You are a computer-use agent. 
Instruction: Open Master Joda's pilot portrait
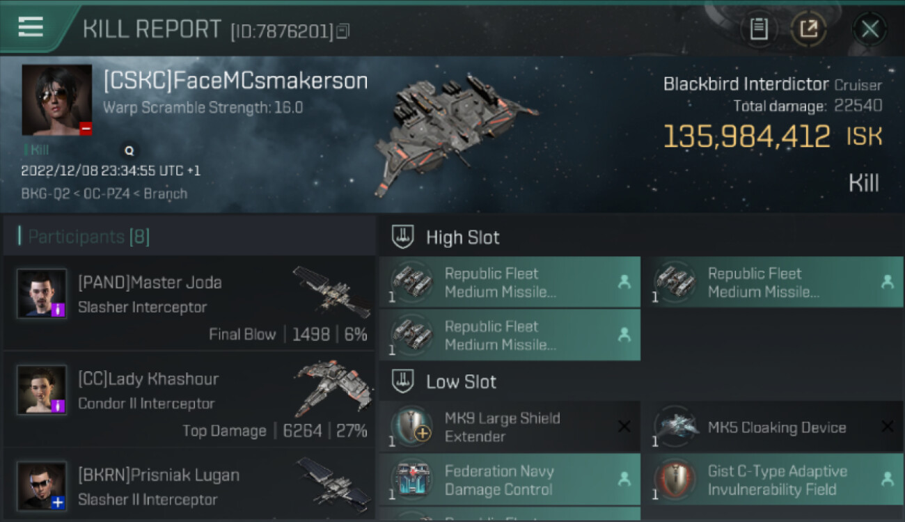coord(42,294)
